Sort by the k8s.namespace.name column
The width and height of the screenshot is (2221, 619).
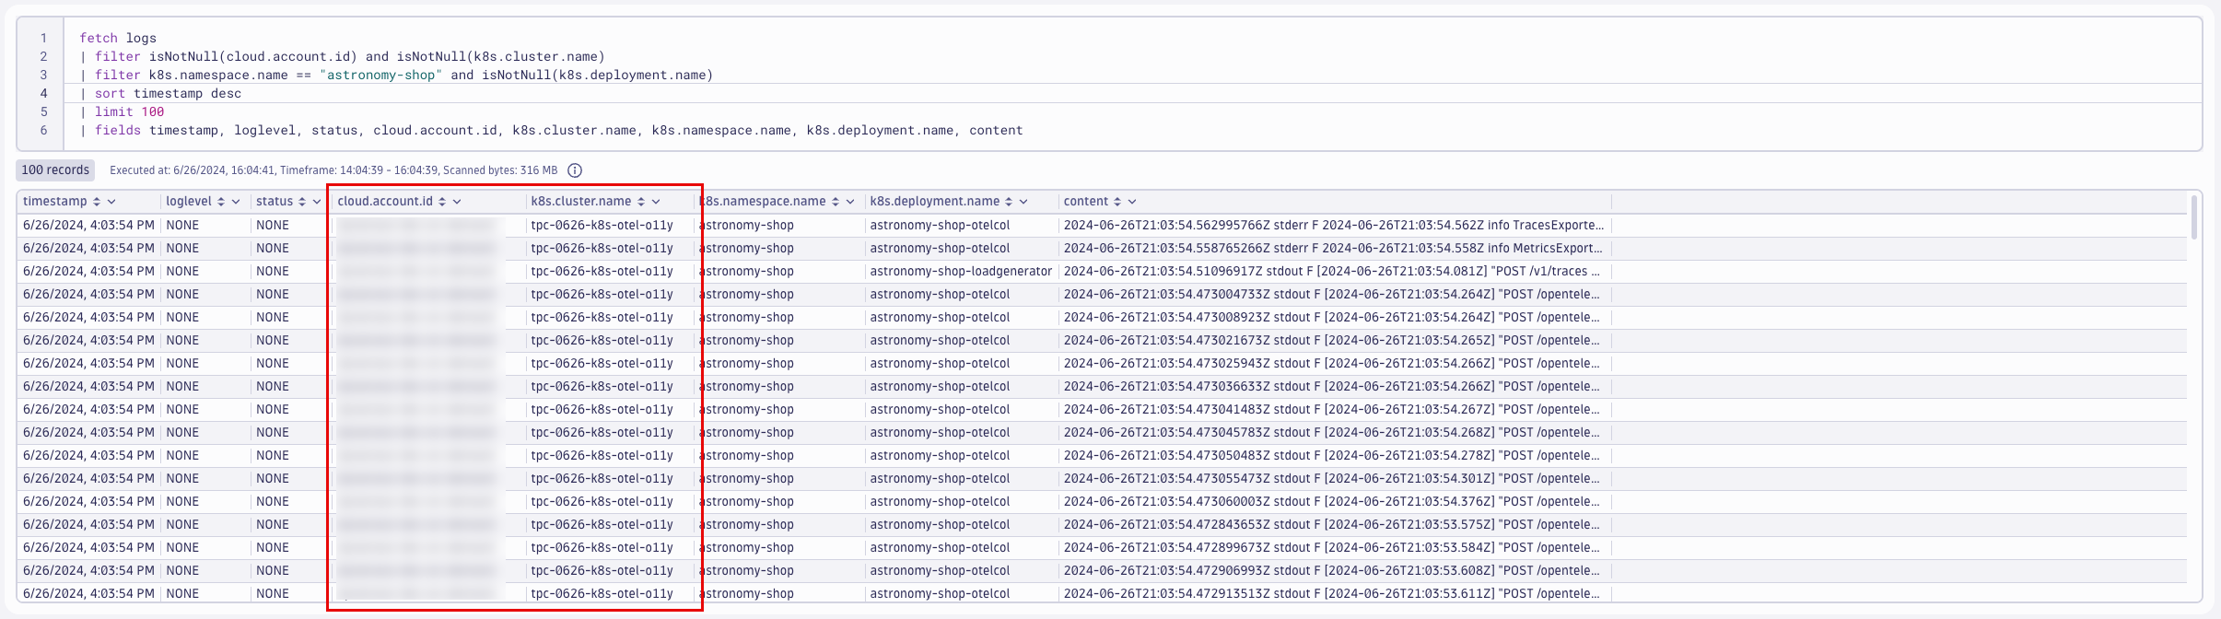836,202
